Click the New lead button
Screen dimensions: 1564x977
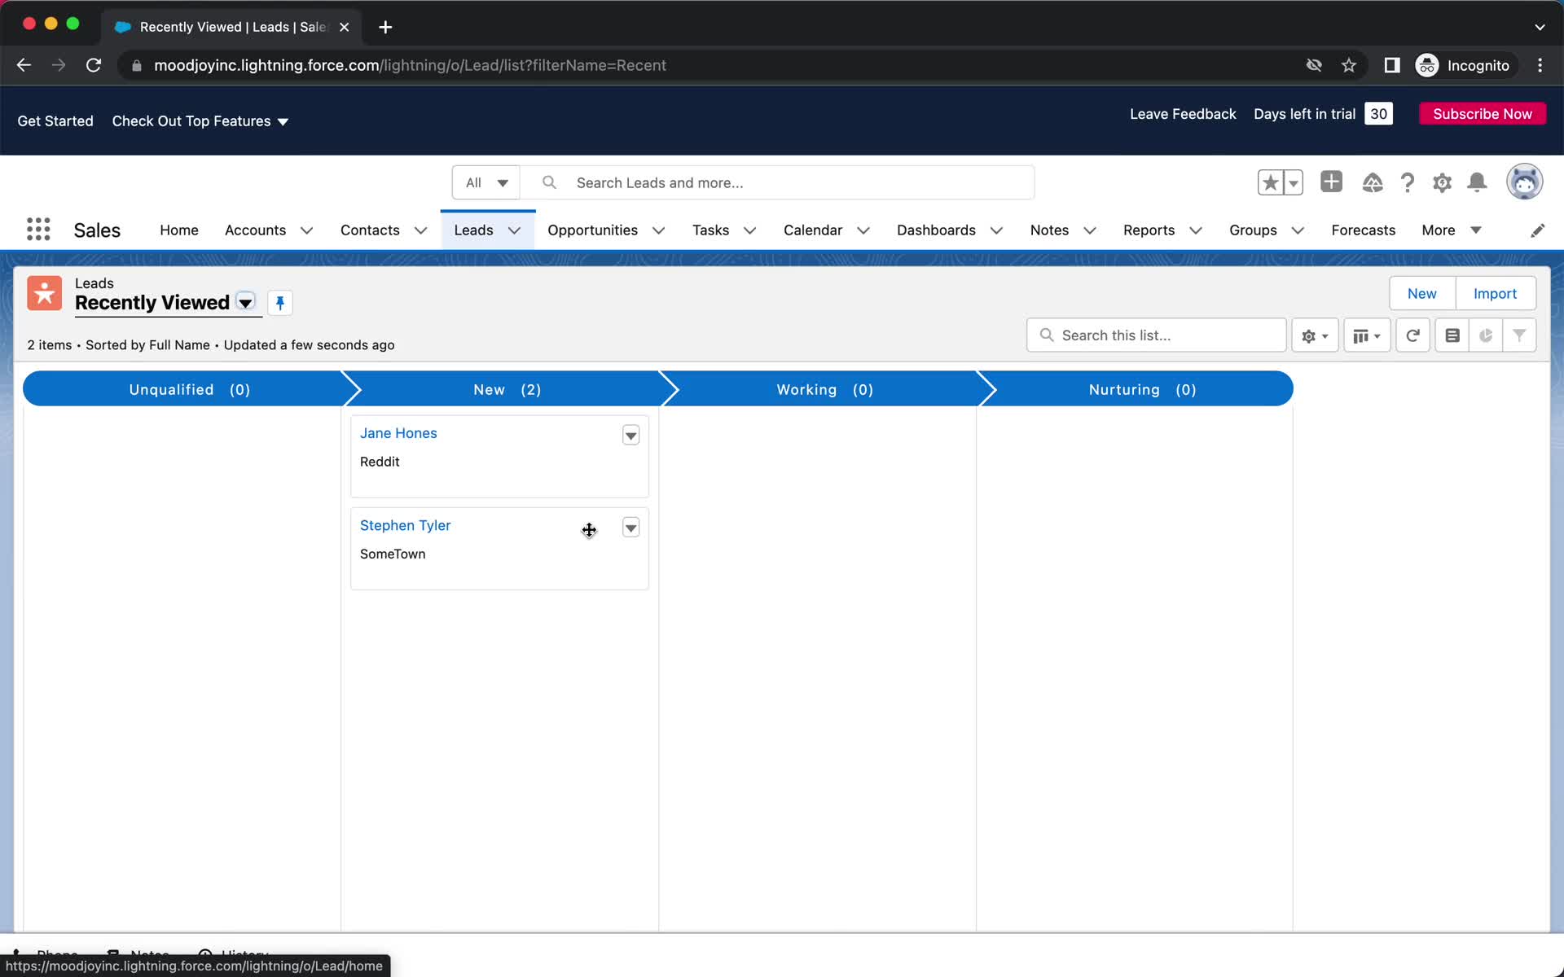[x=1421, y=293]
